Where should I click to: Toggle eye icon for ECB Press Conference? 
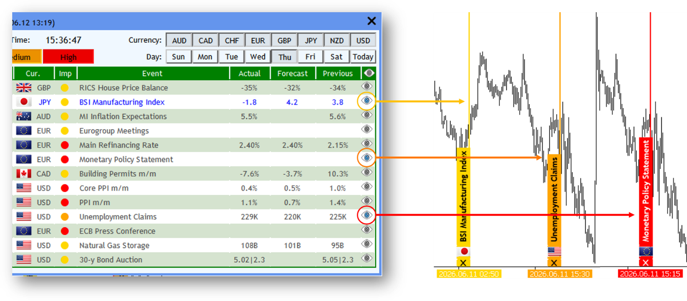click(x=367, y=229)
